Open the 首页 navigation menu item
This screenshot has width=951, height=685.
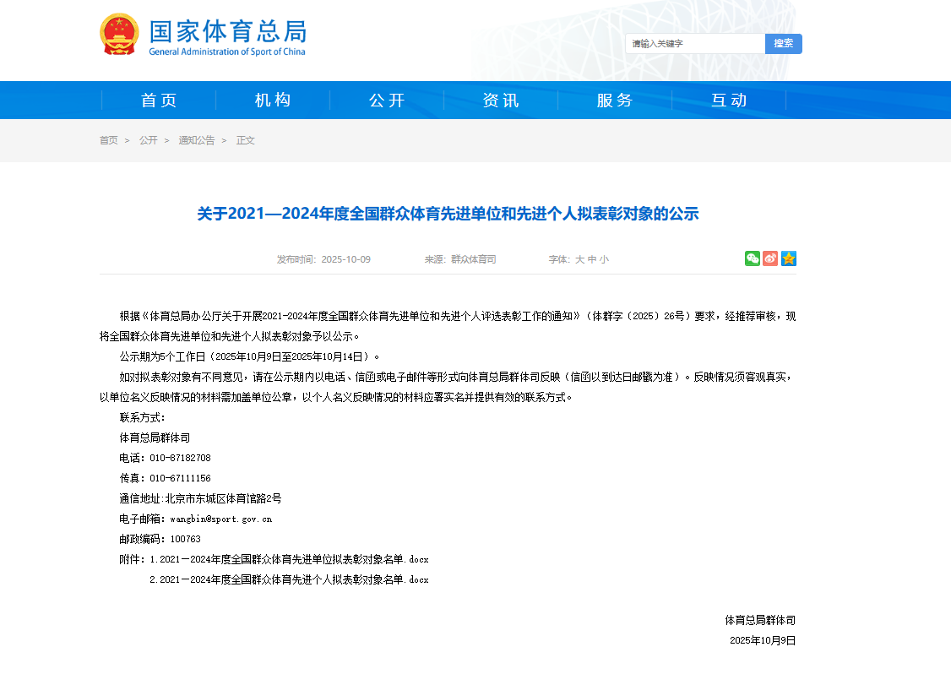(x=159, y=101)
